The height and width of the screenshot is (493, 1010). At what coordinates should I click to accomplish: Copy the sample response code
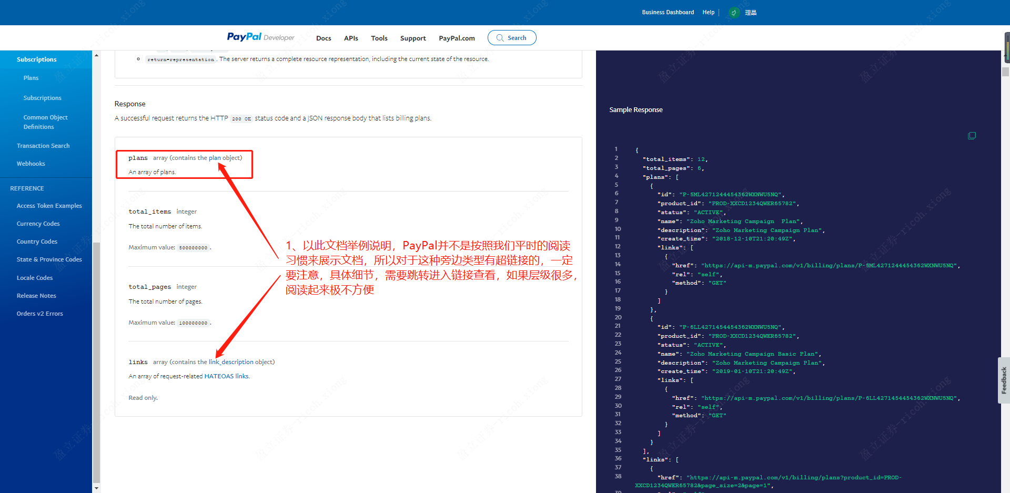tap(972, 136)
